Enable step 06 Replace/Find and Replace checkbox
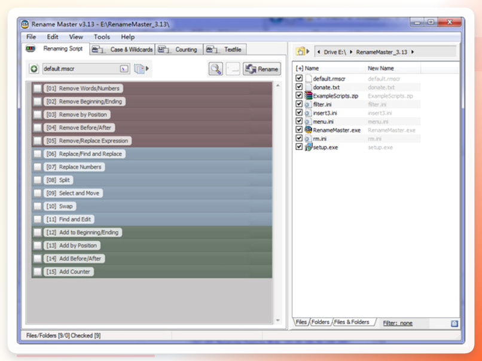 [x=38, y=154]
